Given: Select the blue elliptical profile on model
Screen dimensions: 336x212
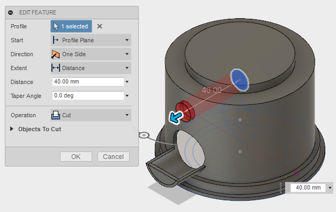Looking at the screenshot, I should tap(240, 80).
